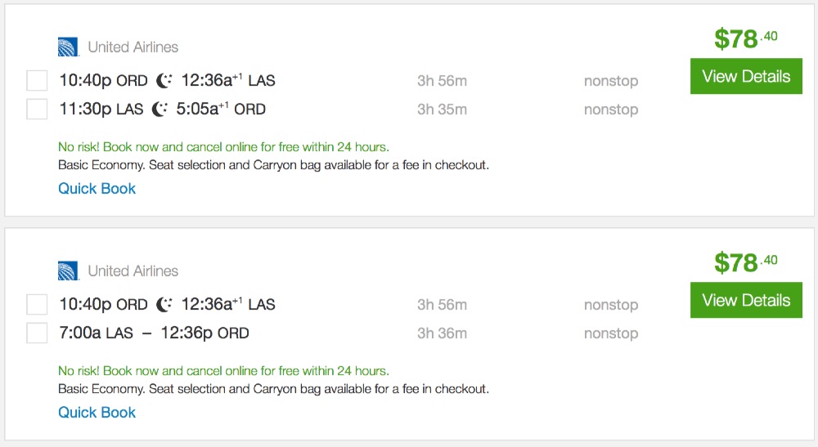
Task: Tick the checkbox for the 7:00a LAS to ORD flight
Action: click(37, 333)
